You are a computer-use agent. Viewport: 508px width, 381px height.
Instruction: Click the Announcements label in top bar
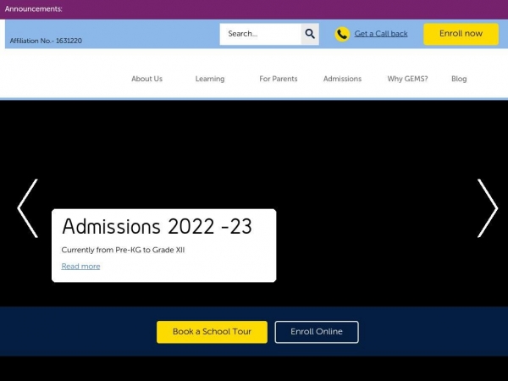click(34, 8)
